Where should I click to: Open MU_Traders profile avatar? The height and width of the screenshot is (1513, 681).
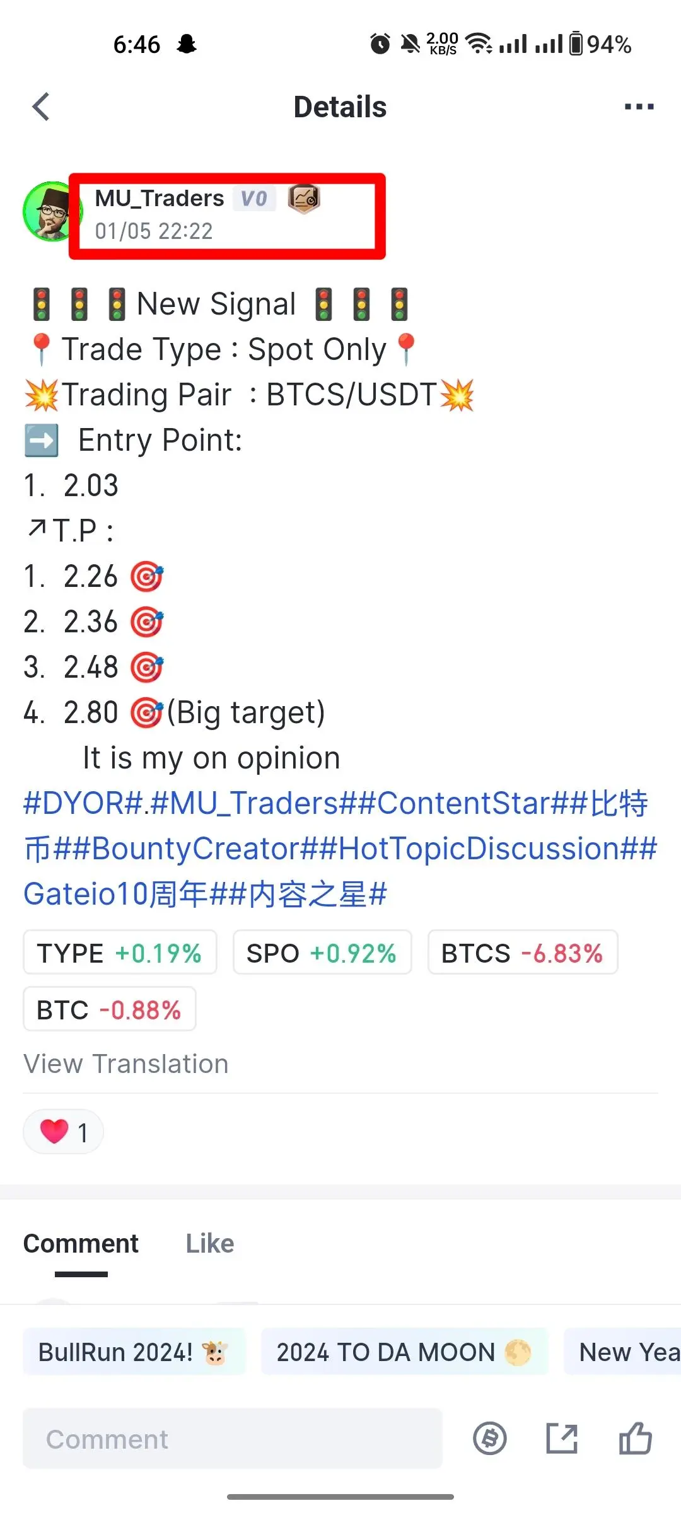pos(50,212)
